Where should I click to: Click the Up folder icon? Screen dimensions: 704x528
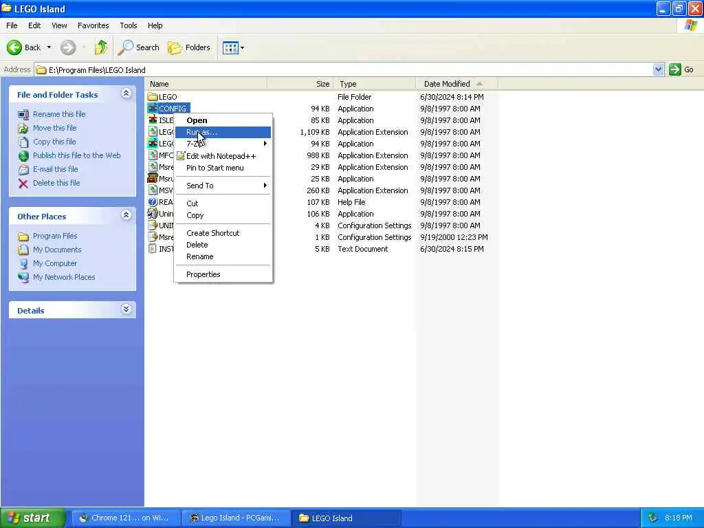point(101,47)
